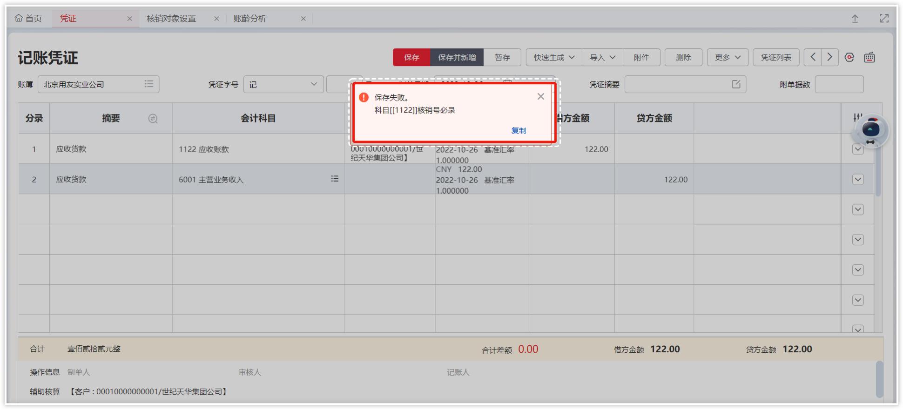Click the 摘要 column swap icon
The width and height of the screenshot is (903, 410).
pyautogui.click(x=153, y=119)
